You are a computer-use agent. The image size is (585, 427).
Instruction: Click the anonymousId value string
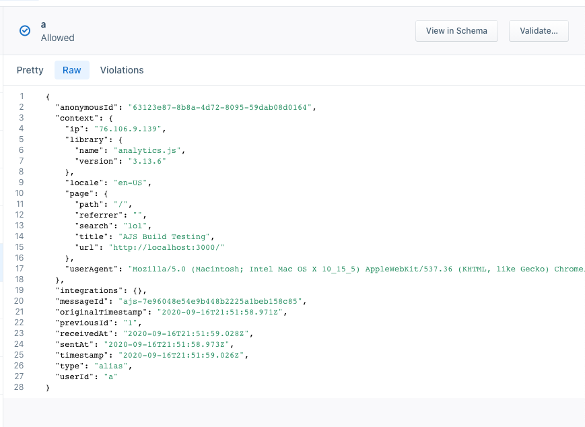(220, 108)
